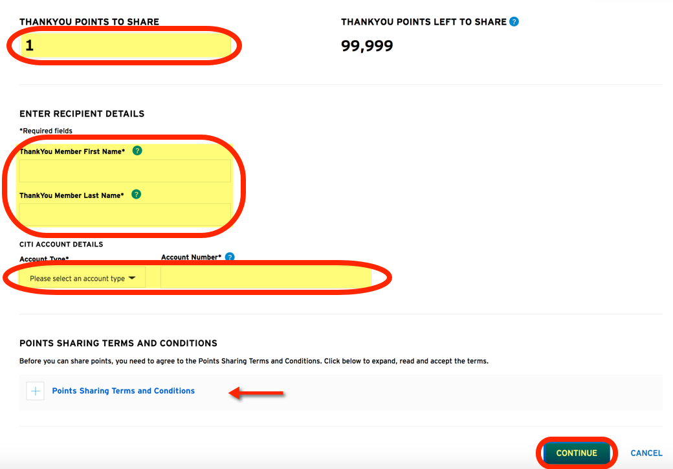673x469 pixels.
Task: Click the Member First Name input box
Action: pyautogui.click(x=125, y=171)
